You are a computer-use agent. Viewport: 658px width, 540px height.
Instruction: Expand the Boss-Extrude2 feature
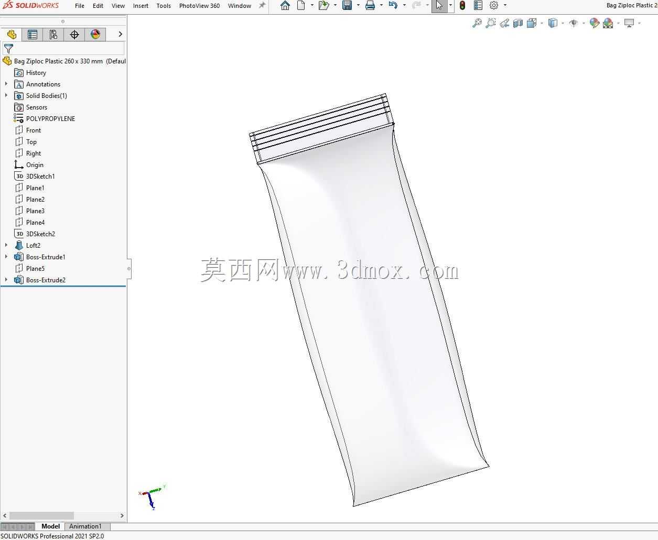[x=6, y=280]
